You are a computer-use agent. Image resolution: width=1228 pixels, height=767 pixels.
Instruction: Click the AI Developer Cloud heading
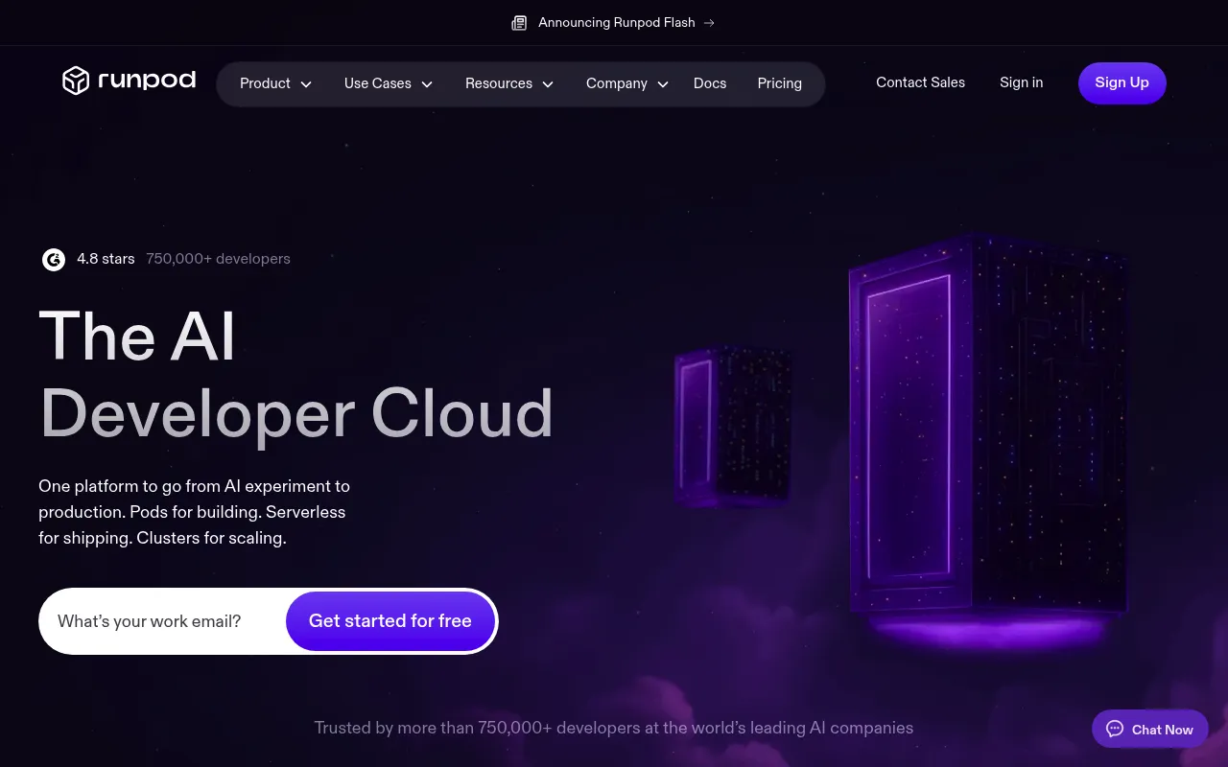click(295, 374)
